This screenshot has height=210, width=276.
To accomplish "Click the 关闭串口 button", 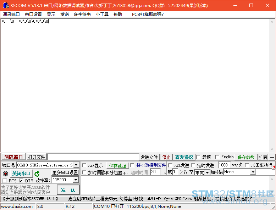I will click(x=22, y=174).
